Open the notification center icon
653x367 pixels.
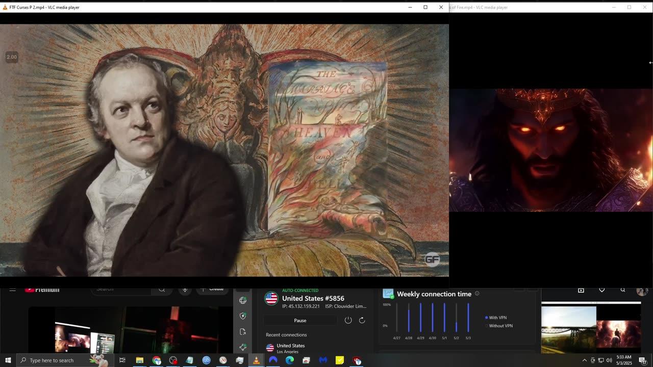643,360
